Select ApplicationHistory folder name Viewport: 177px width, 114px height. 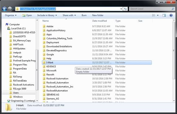click(56, 30)
